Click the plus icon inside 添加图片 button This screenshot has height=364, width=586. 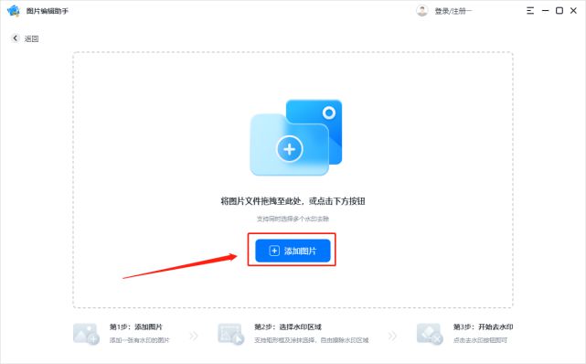(x=274, y=251)
